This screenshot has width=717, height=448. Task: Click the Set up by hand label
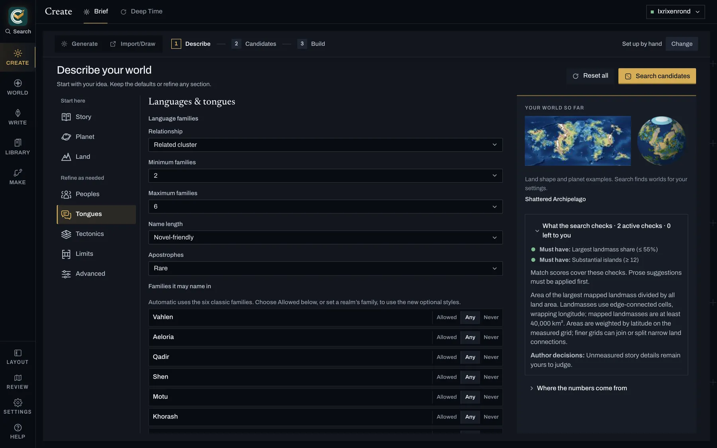coord(642,44)
